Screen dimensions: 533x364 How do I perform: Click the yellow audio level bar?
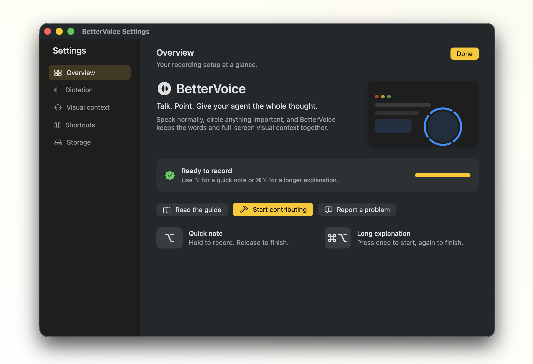pyautogui.click(x=443, y=175)
